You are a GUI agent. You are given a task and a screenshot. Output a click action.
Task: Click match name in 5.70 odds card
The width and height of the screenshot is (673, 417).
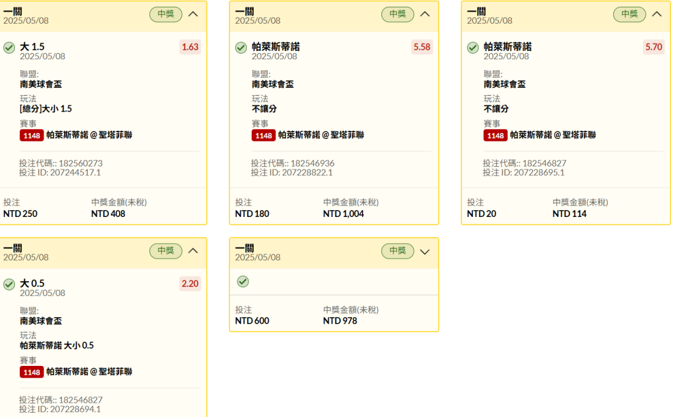[553, 135]
